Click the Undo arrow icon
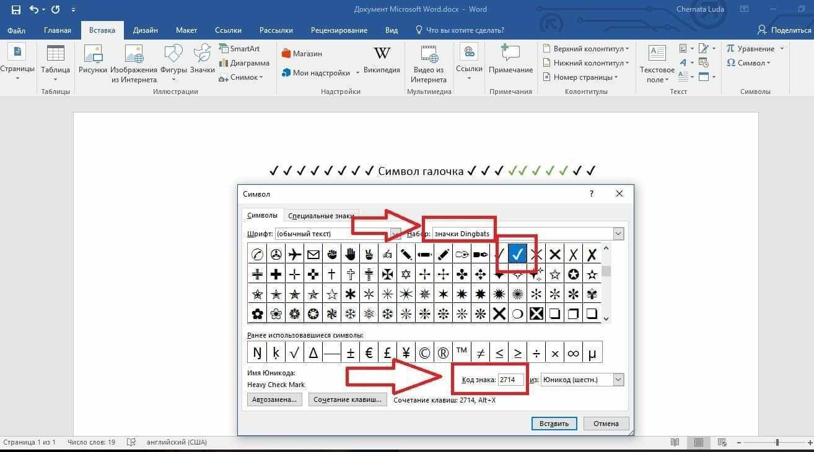The width and height of the screenshot is (814, 452). tap(34, 10)
